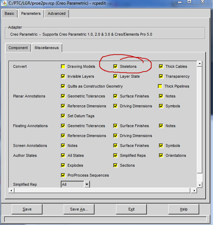Toggle Orientations checkbox
This screenshot has width=213, height=225.
[x=161, y=155]
